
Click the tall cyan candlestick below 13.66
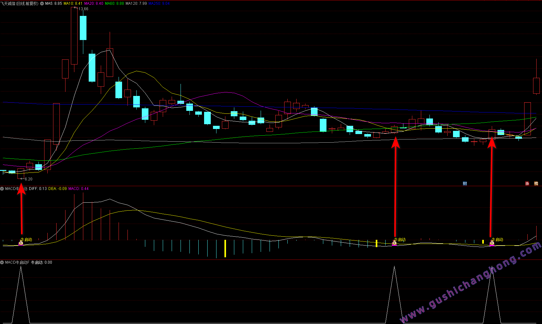coord(83,28)
